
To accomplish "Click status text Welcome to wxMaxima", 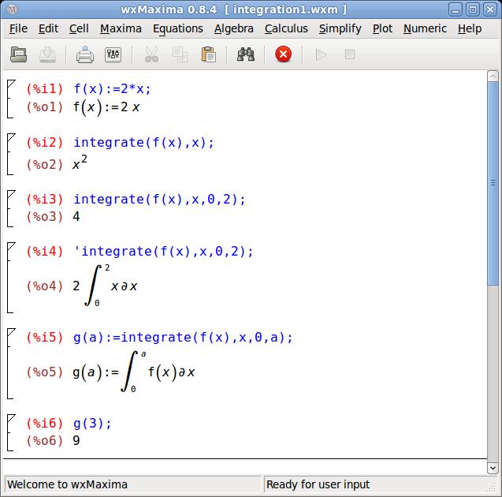I will click(67, 484).
